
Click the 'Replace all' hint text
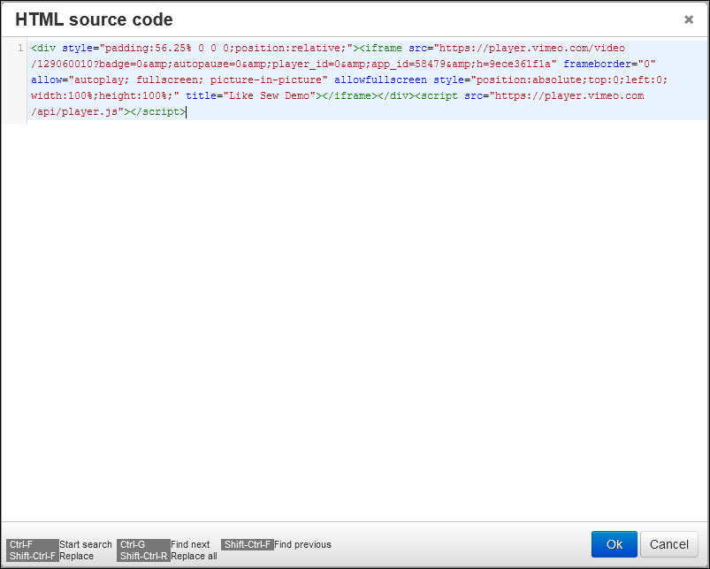194,556
